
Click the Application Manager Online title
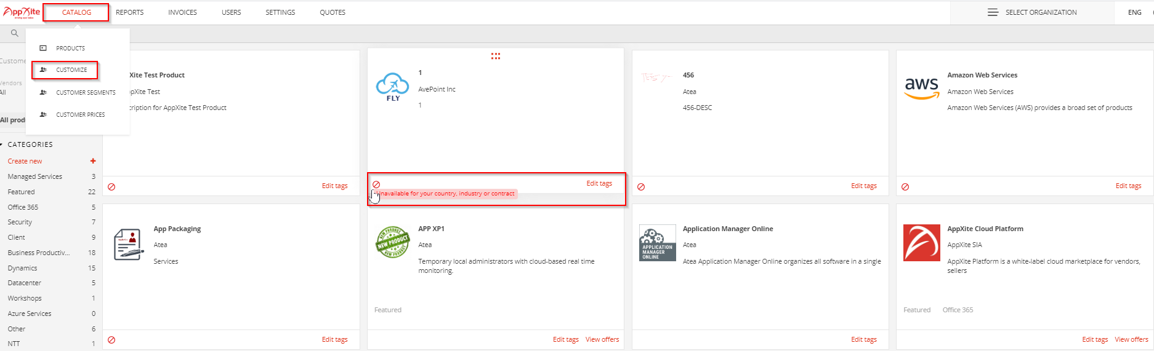(x=728, y=229)
